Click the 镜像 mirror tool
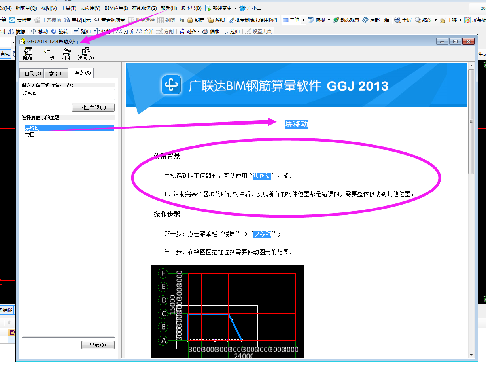Screen dimensions: 486x366 (17, 31)
